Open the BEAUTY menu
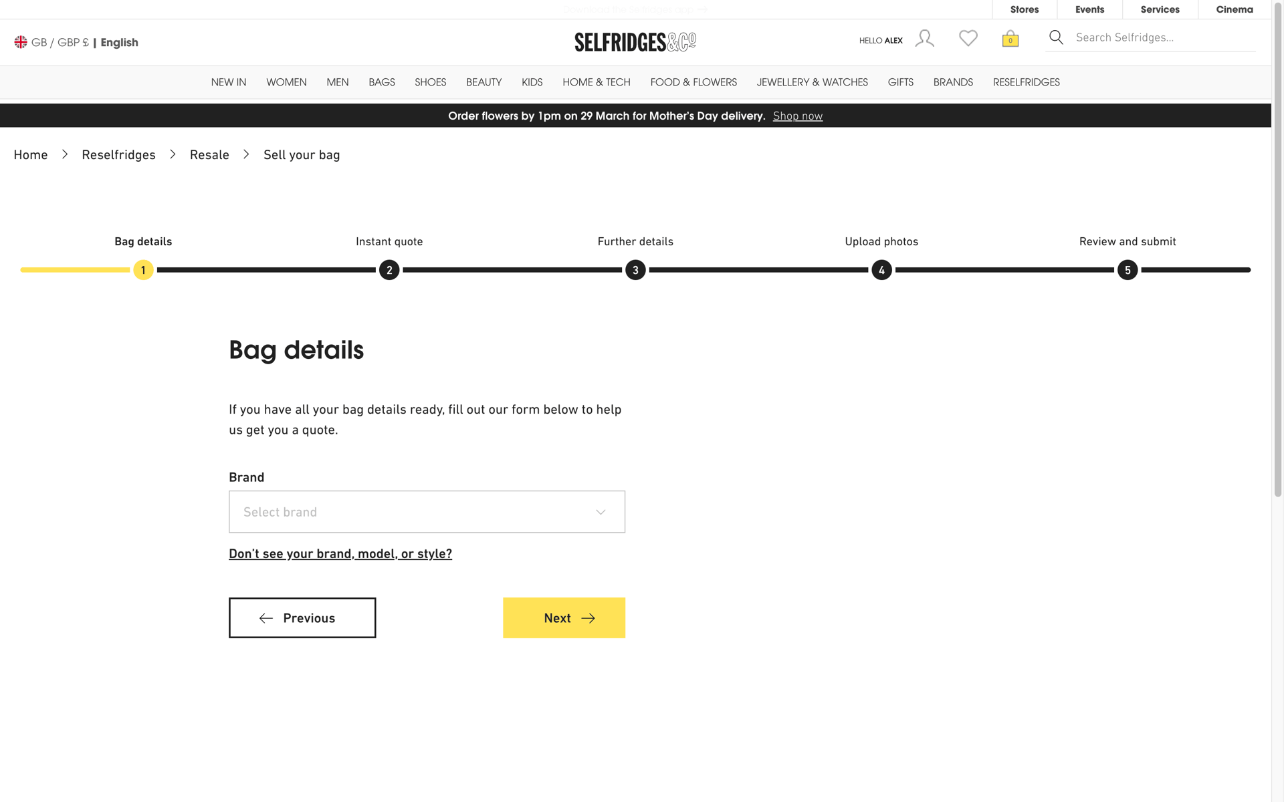The image size is (1284, 802). [484, 82]
